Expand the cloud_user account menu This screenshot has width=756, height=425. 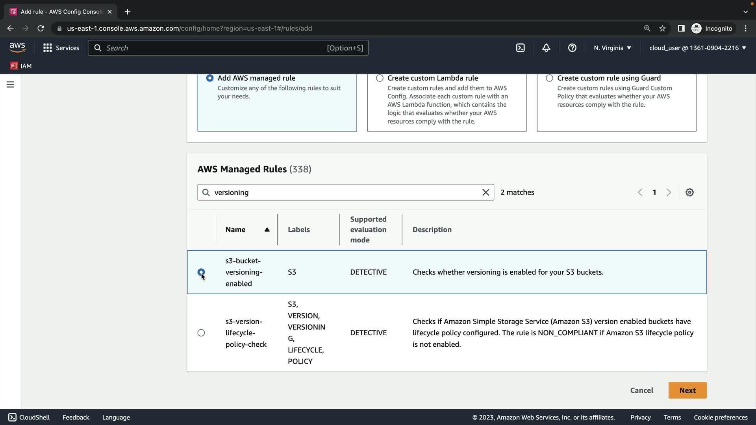click(697, 48)
